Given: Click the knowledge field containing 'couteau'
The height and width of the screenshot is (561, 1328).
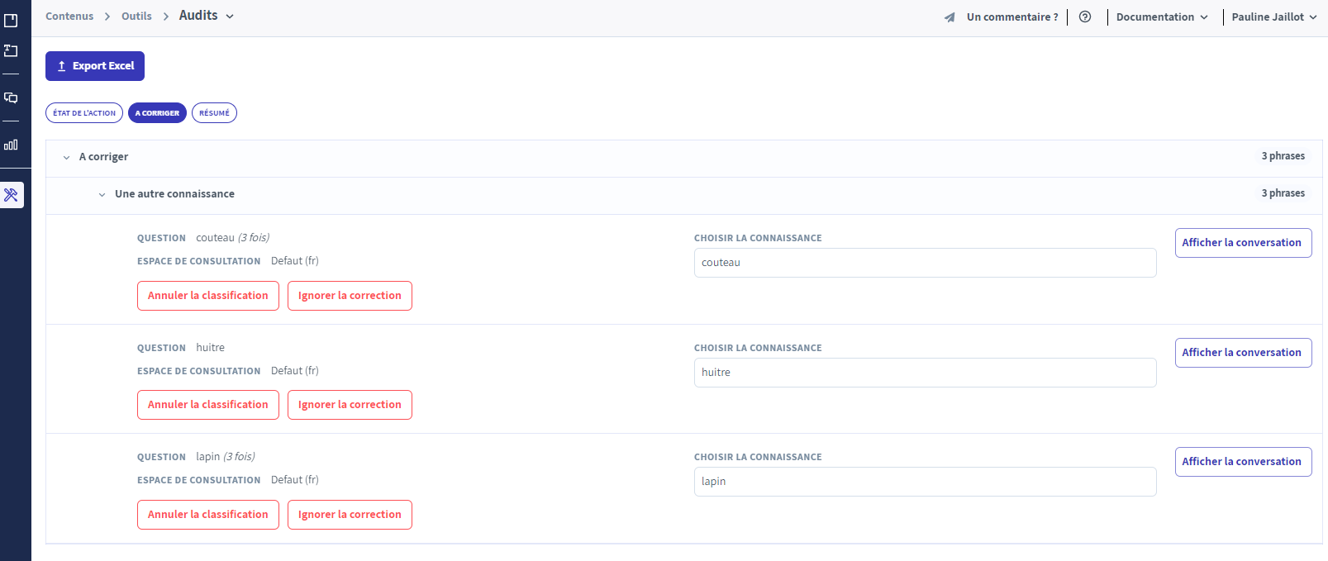Looking at the screenshot, I should (x=924, y=263).
